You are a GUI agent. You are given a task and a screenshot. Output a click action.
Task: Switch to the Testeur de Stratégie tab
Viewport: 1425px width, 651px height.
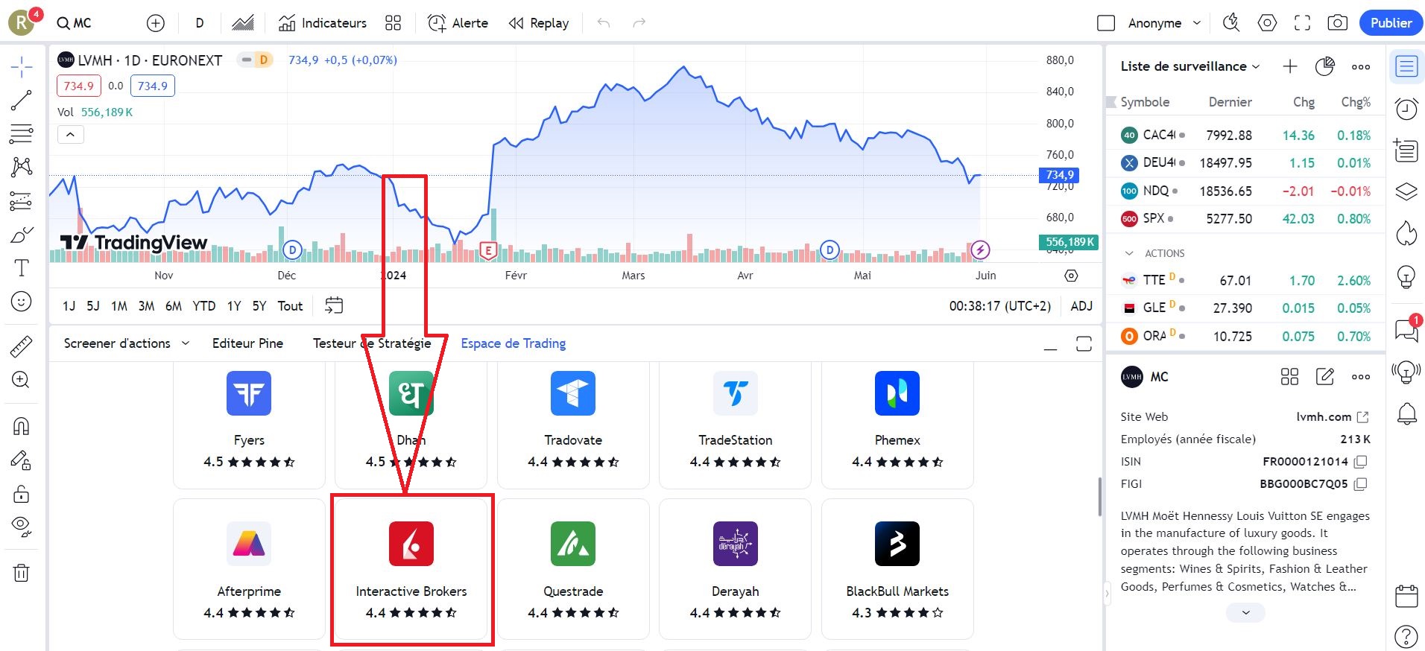pyautogui.click(x=371, y=343)
